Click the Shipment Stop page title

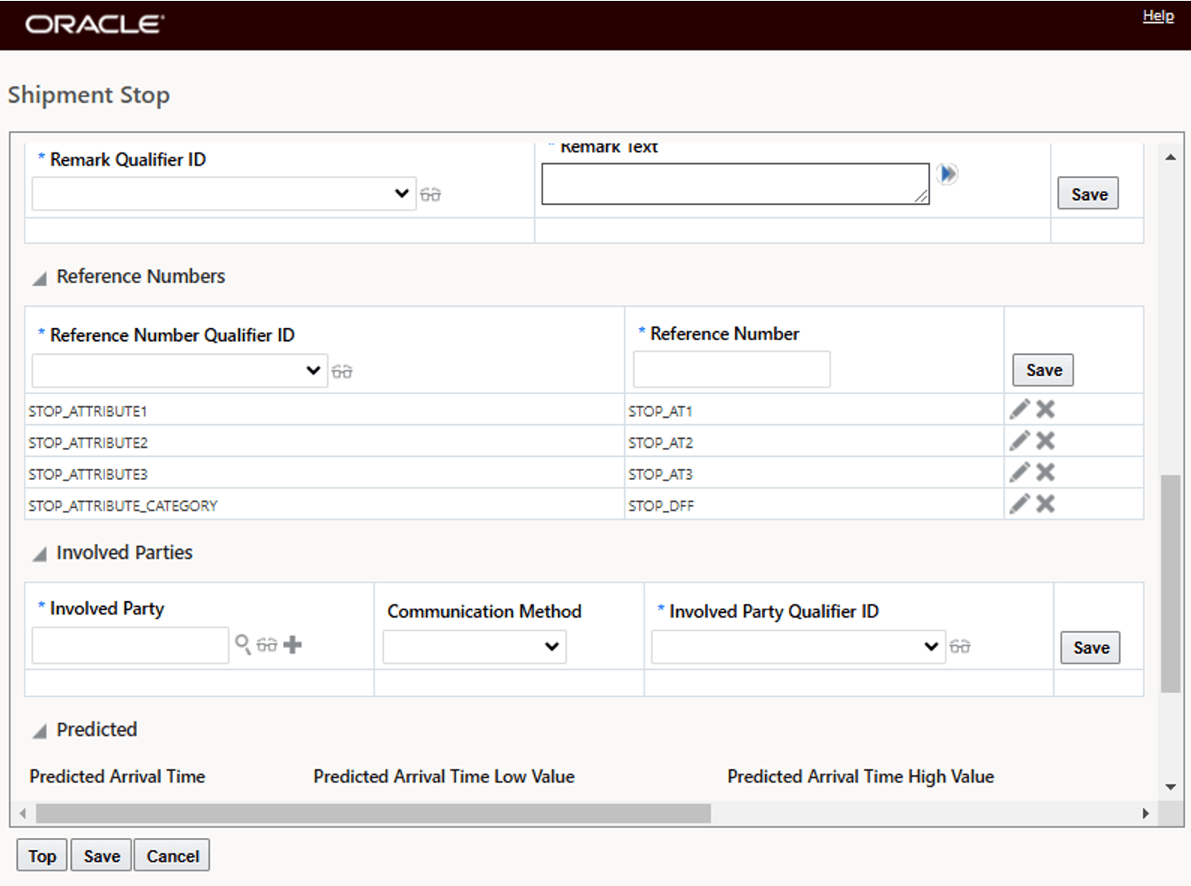pyautogui.click(x=89, y=95)
